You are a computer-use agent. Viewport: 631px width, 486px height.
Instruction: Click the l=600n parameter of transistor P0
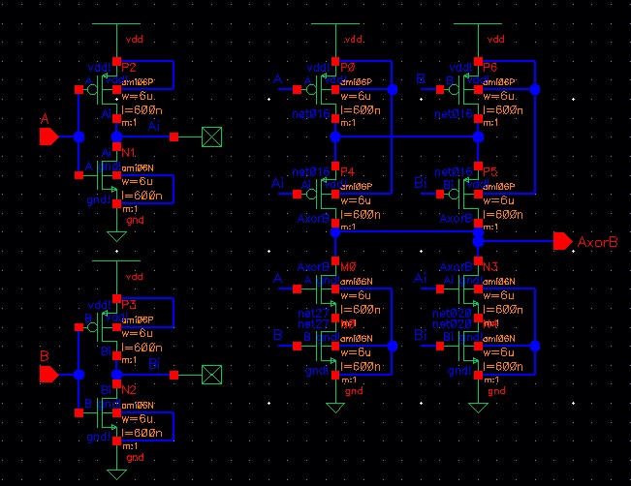pos(361,109)
